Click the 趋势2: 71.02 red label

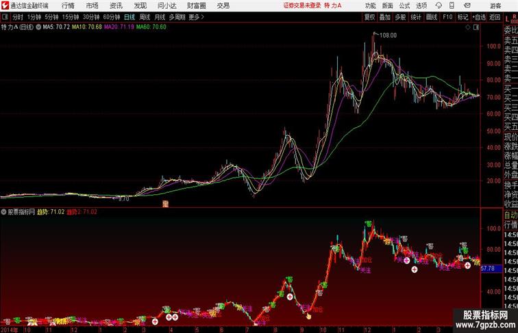pyautogui.click(x=82, y=212)
